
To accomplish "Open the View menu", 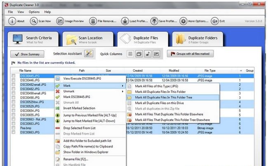I will click(x=21, y=12).
